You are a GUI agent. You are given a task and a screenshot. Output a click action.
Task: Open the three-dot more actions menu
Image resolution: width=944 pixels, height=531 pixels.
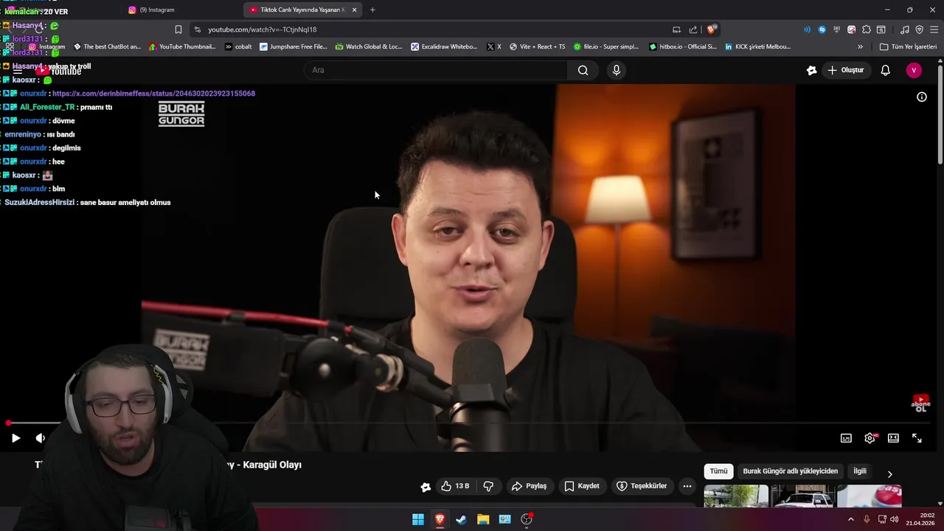[x=687, y=486]
